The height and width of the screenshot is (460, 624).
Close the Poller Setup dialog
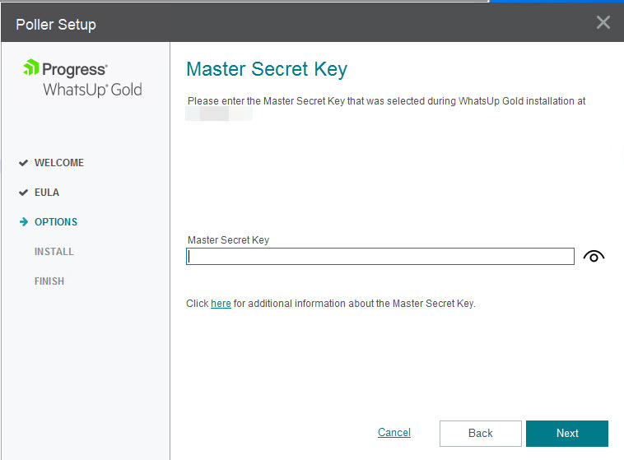click(x=603, y=22)
